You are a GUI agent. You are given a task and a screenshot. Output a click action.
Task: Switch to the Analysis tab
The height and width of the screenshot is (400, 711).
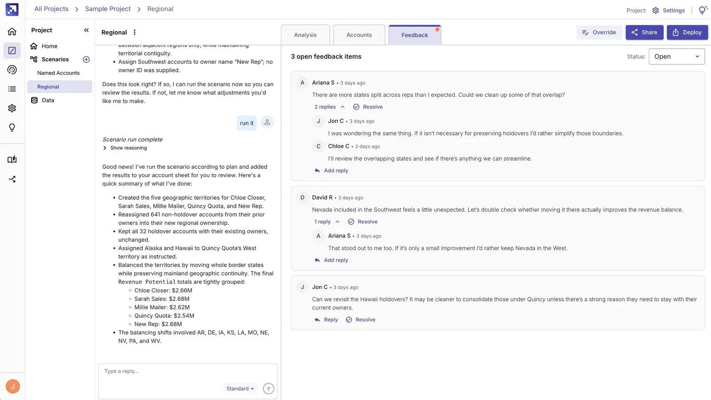point(305,35)
